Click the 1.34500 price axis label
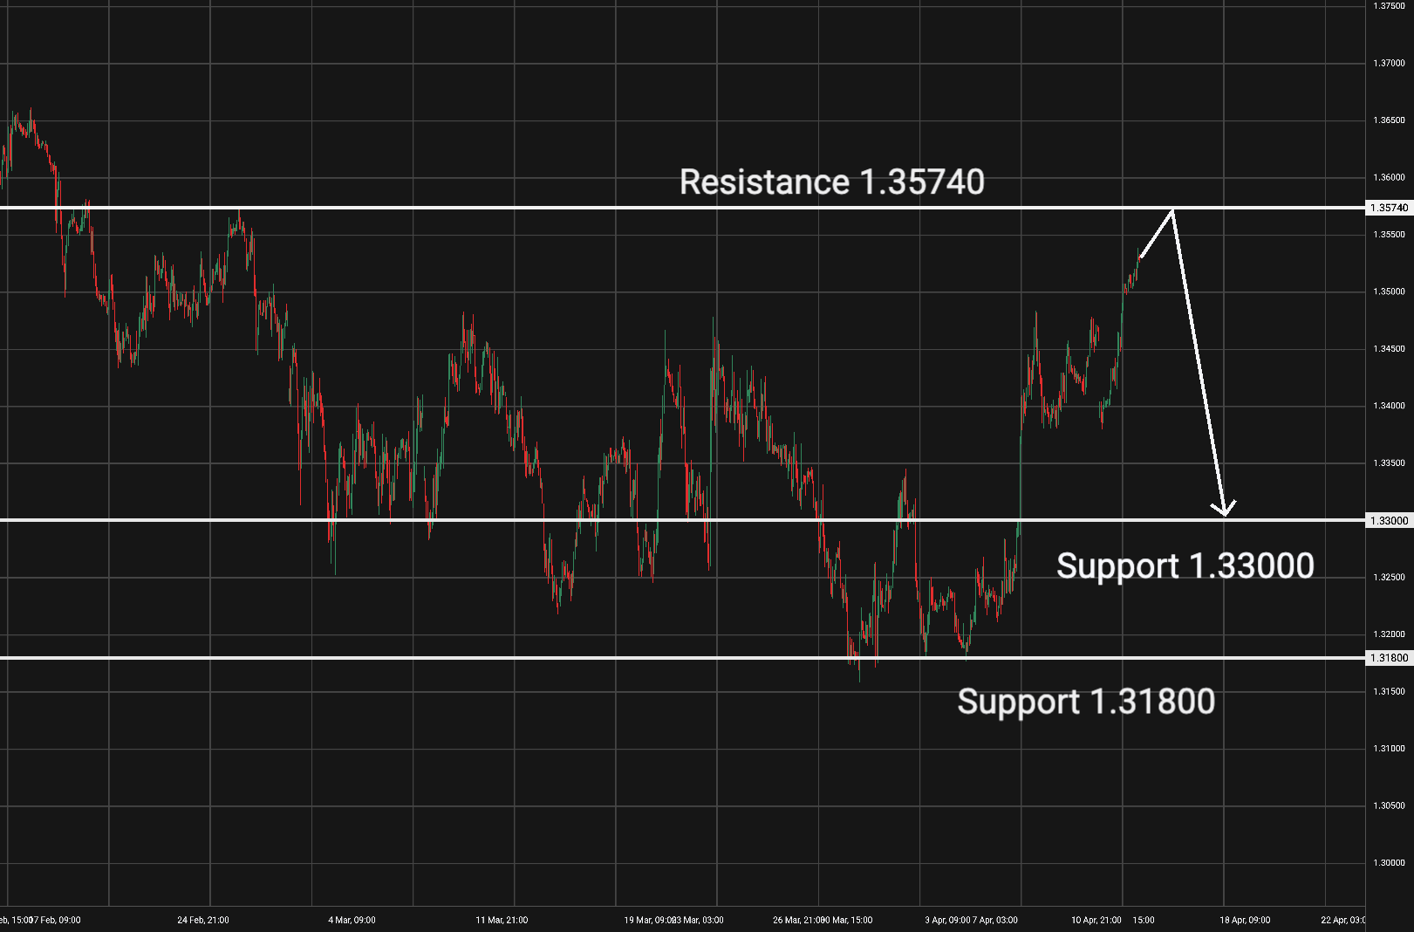This screenshot has height=932, width=1414. pyautogui.click(x=1390, y=348)
